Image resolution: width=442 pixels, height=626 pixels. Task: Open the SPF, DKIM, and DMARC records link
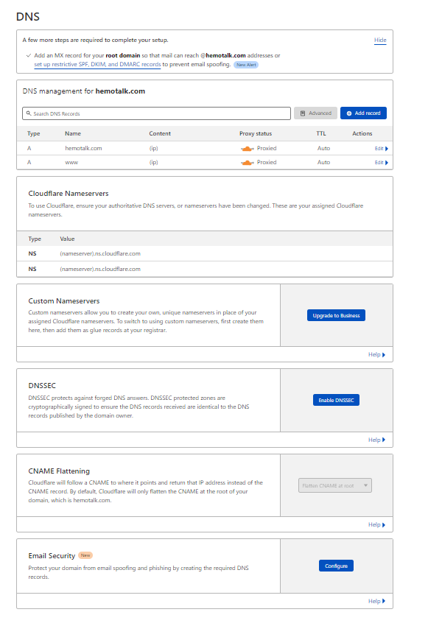click(97, 65)
